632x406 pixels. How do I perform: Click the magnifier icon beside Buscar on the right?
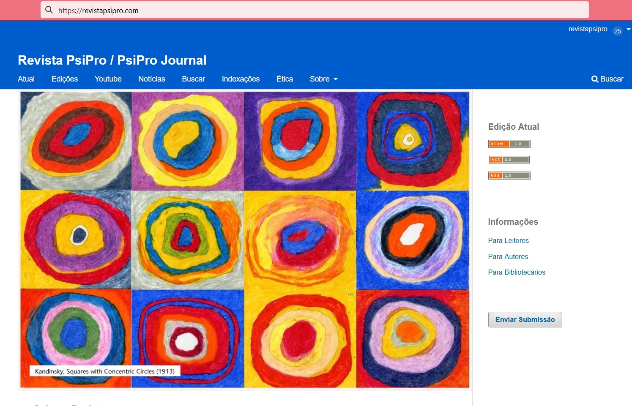(x=594, y=79)
